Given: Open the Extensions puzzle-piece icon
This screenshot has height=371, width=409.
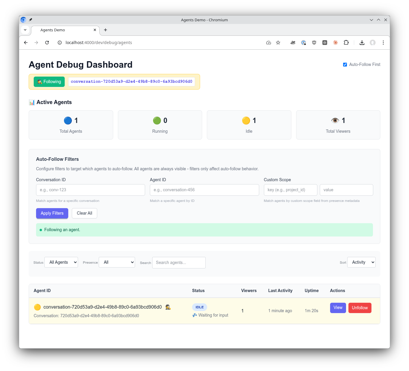Looking at the screenshot, I should (x=346, y=43).
